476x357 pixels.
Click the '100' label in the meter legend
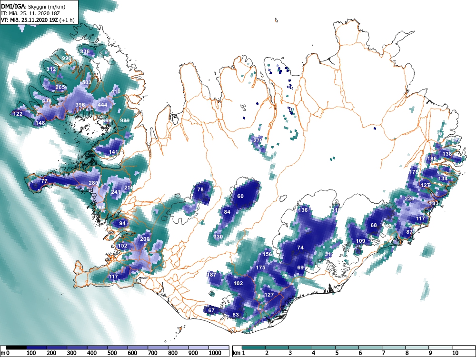click(31, 353)
